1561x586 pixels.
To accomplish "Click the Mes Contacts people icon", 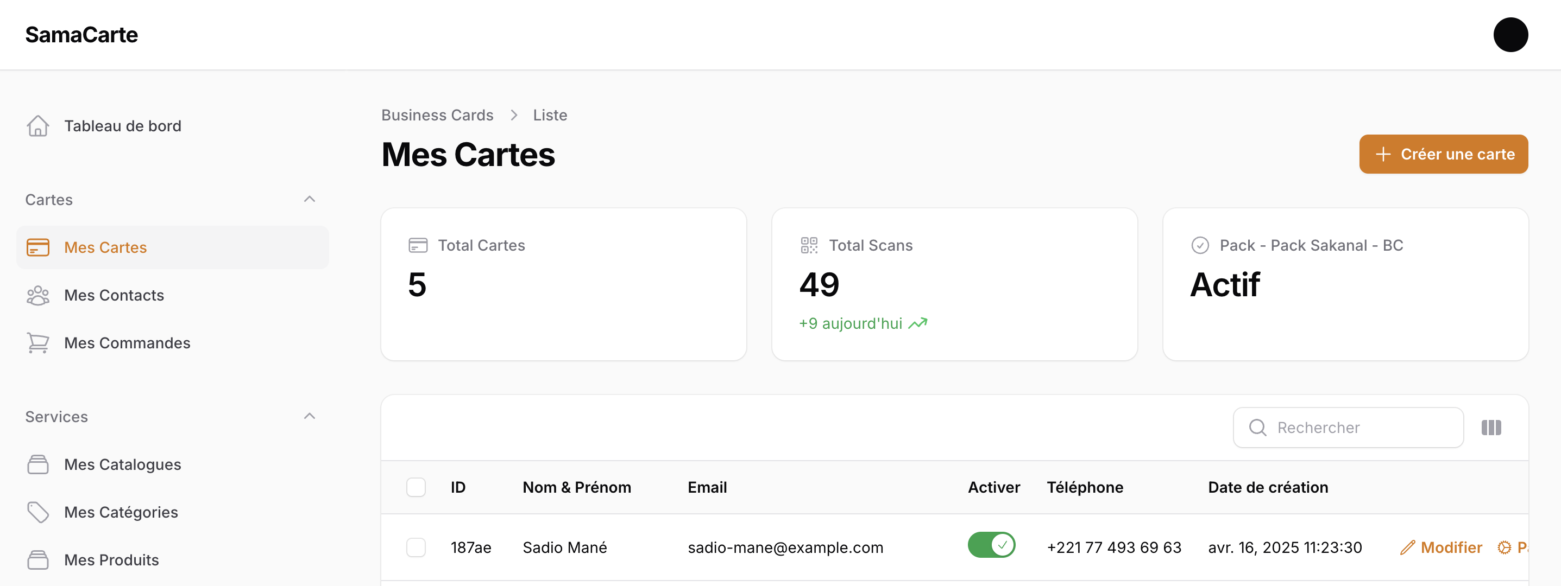I will [x=38, y=295].
